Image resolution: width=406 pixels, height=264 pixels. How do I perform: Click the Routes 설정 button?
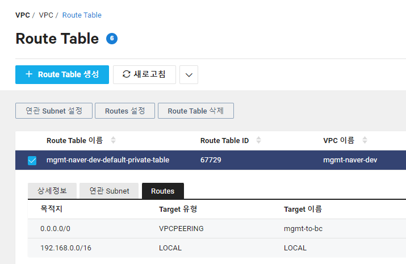(x=125, y=111)
